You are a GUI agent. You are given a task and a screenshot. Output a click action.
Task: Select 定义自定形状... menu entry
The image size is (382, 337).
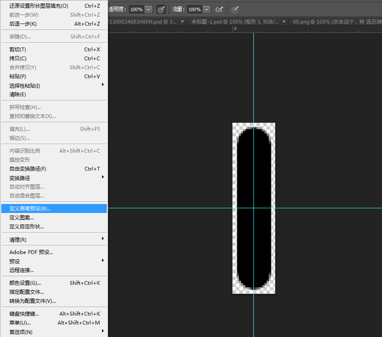[x=27, y=226]
